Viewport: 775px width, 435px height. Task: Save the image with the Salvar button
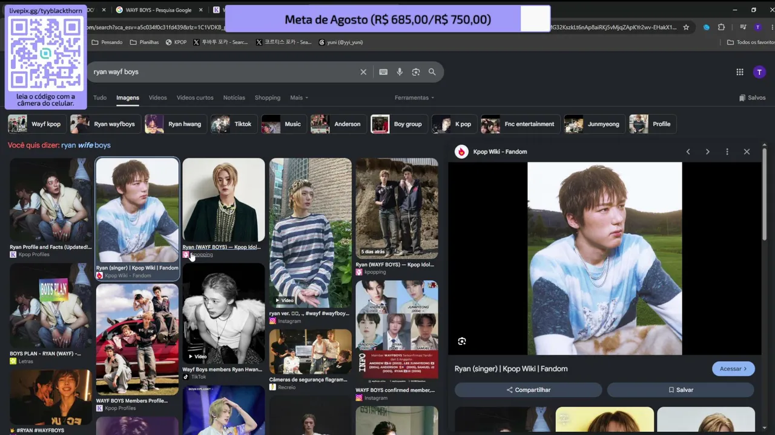tap(681, 390)
